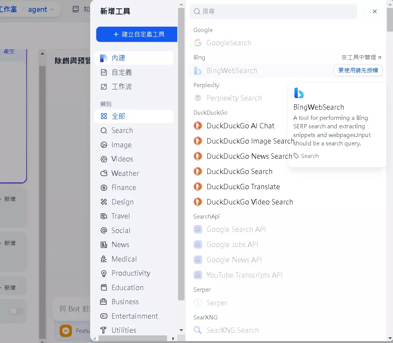Viewport: 393px width, 343px height.
Task: Click the horizontal scrollbar right arrow under categories
Action: 173,338
